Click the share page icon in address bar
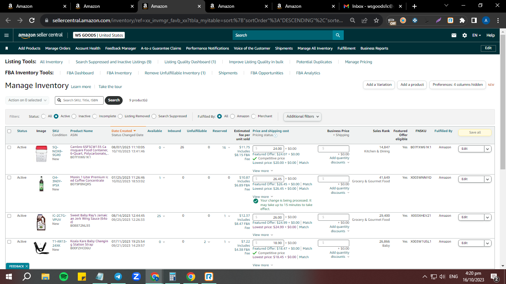506x284 pixels. [364, 21]
